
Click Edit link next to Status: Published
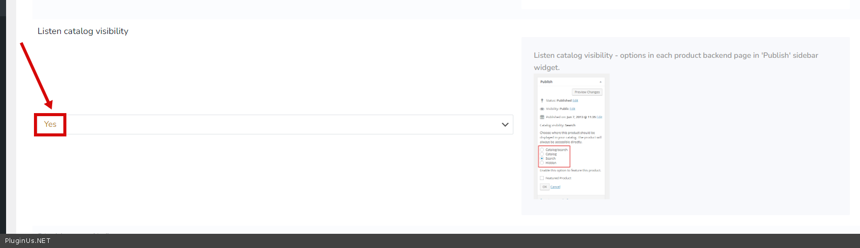pos(575,100)
